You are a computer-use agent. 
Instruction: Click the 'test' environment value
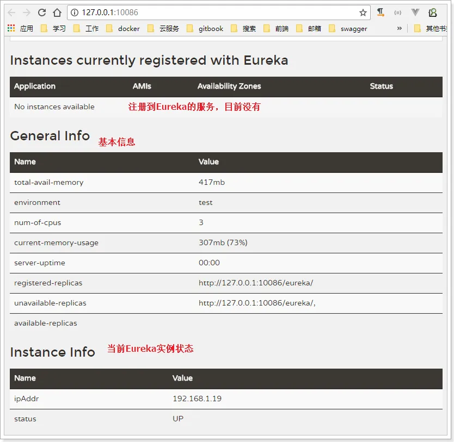(206, 202)
